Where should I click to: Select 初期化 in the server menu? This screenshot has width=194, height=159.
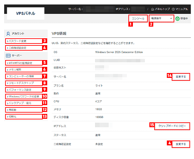pos(23,116)
